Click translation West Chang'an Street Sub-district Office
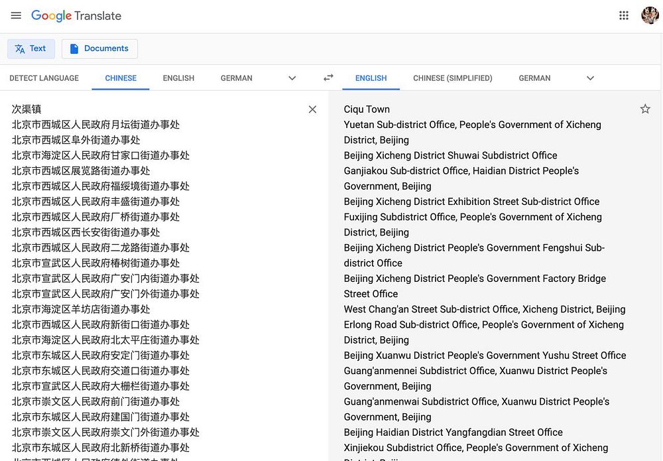The height and width of the screenshot is (461, 663). point(432,309)
